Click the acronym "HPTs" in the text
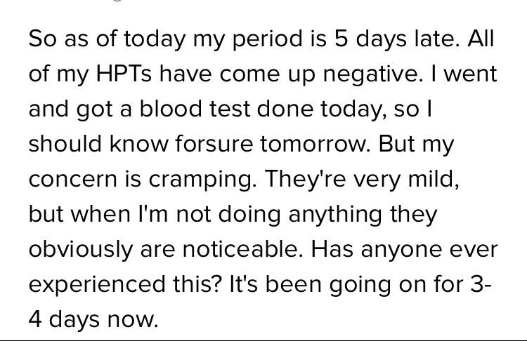The height and width of the screenshot is (341, 527). pyautogui.click(x=124, y=74)
